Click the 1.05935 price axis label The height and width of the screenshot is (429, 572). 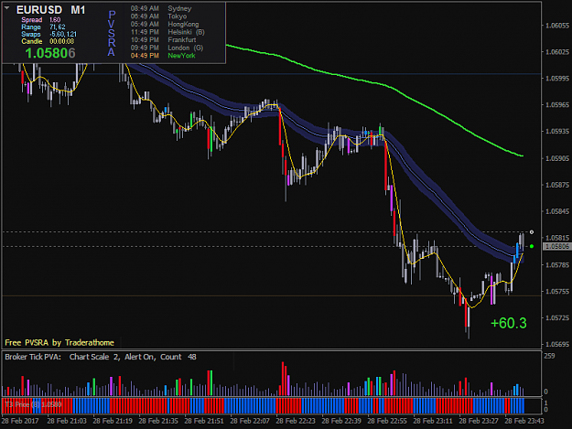[x=557, y=132]
